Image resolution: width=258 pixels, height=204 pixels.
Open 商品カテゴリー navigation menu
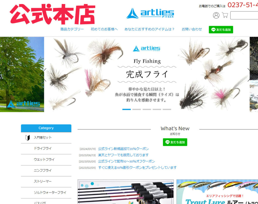72,29
